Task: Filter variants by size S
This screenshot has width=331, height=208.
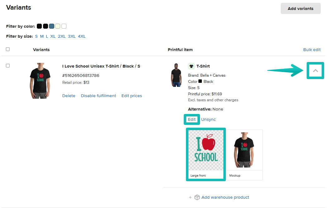Action: (36, 36)
